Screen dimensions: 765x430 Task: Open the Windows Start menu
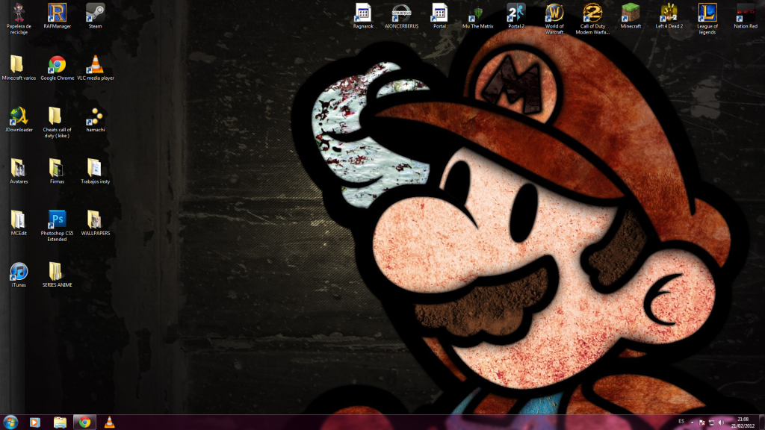coord(10,423)
